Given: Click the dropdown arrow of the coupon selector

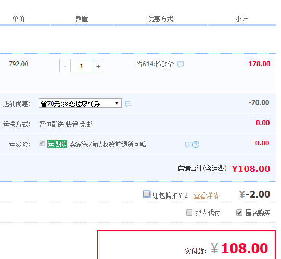Looking at the screenshot, I should [117, 103].
